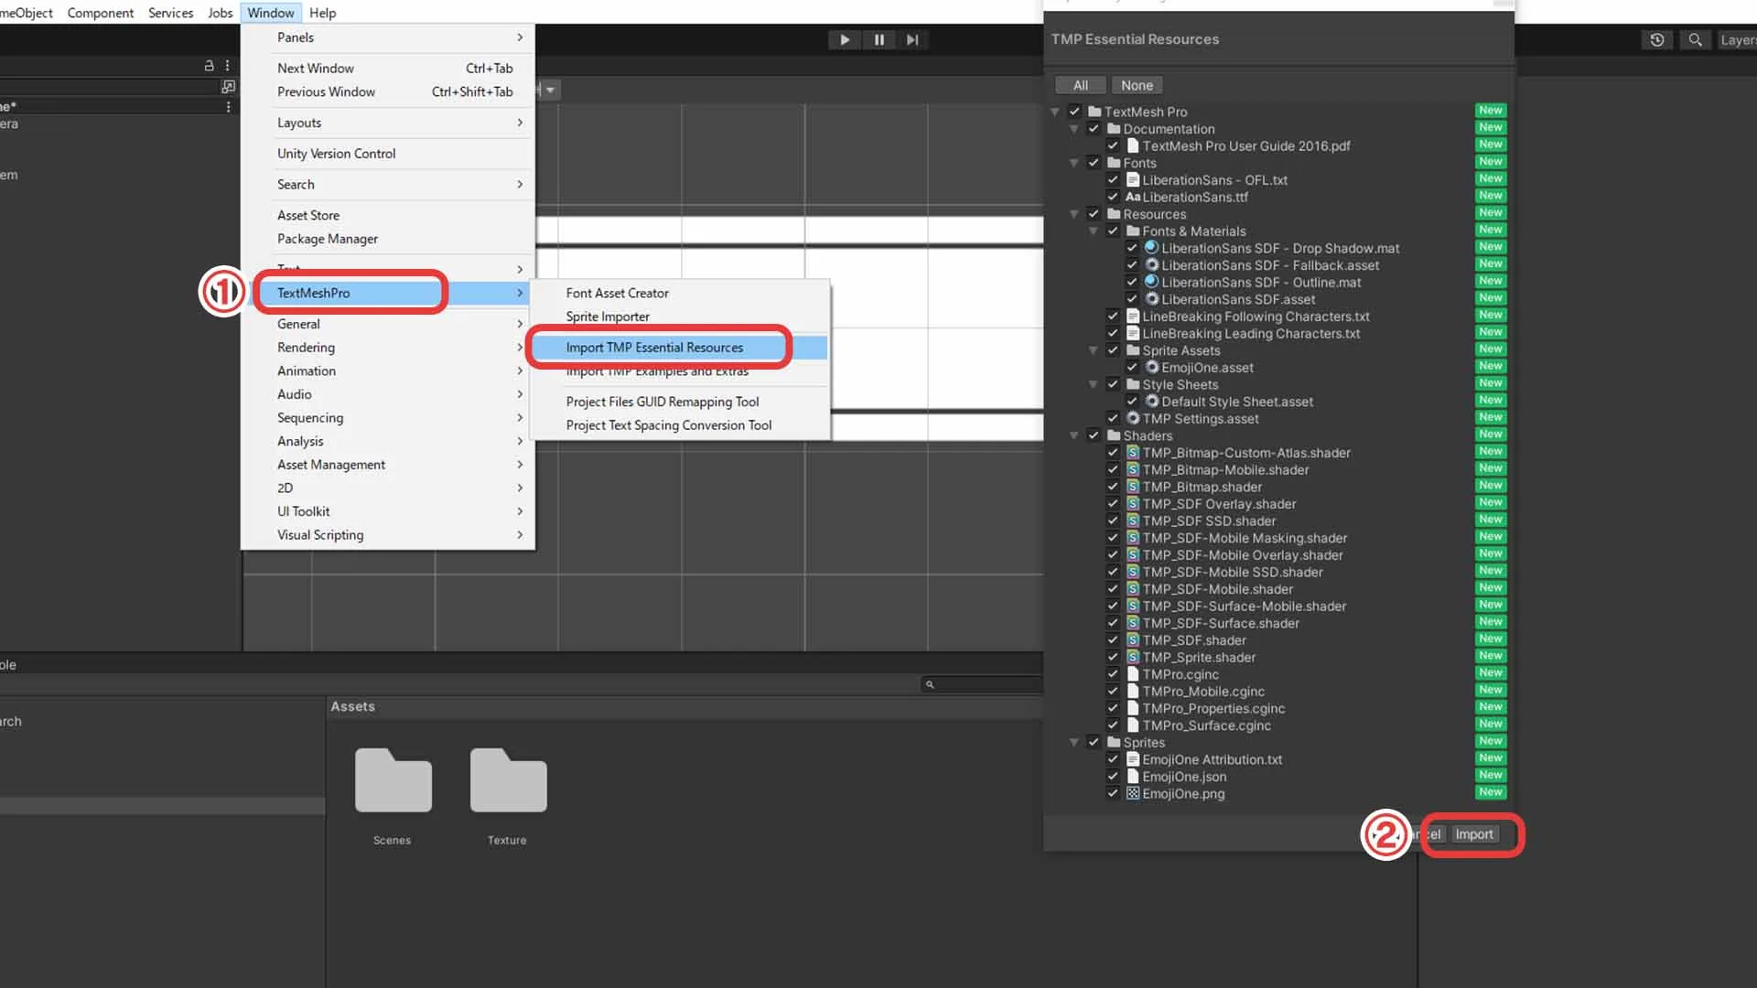Click the Sprites folder icon

tap(1114, 742)
